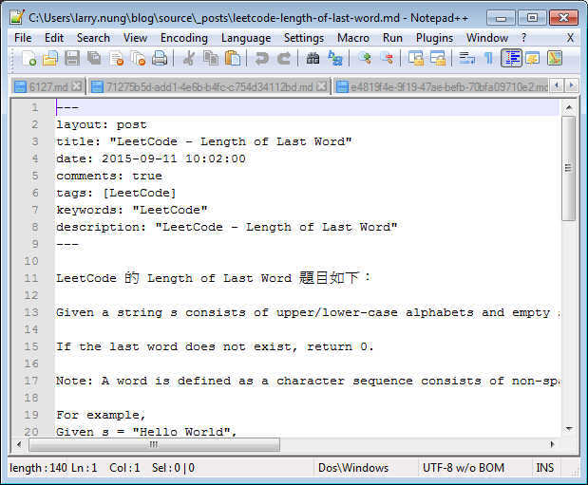Open the Settings menu
This screenshot has height=485, width=588.
304,38
